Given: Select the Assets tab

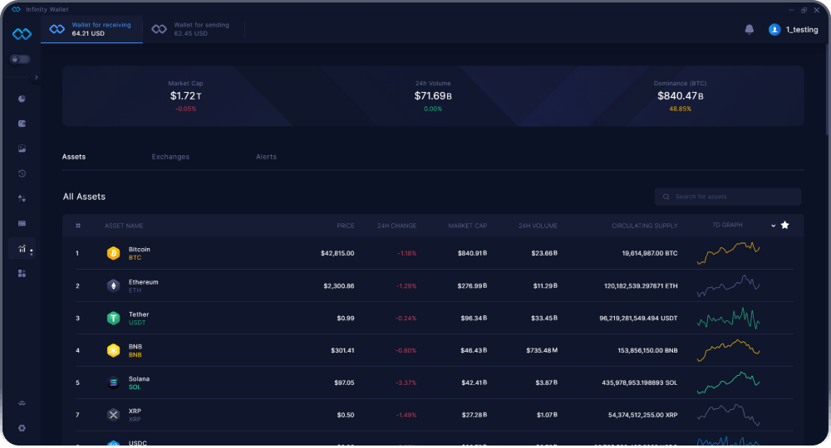Looking at the screenshot, I should click(74, 157).
